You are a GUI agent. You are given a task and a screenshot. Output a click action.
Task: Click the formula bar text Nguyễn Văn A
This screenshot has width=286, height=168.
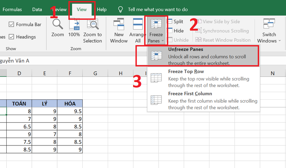coord(14,61)
